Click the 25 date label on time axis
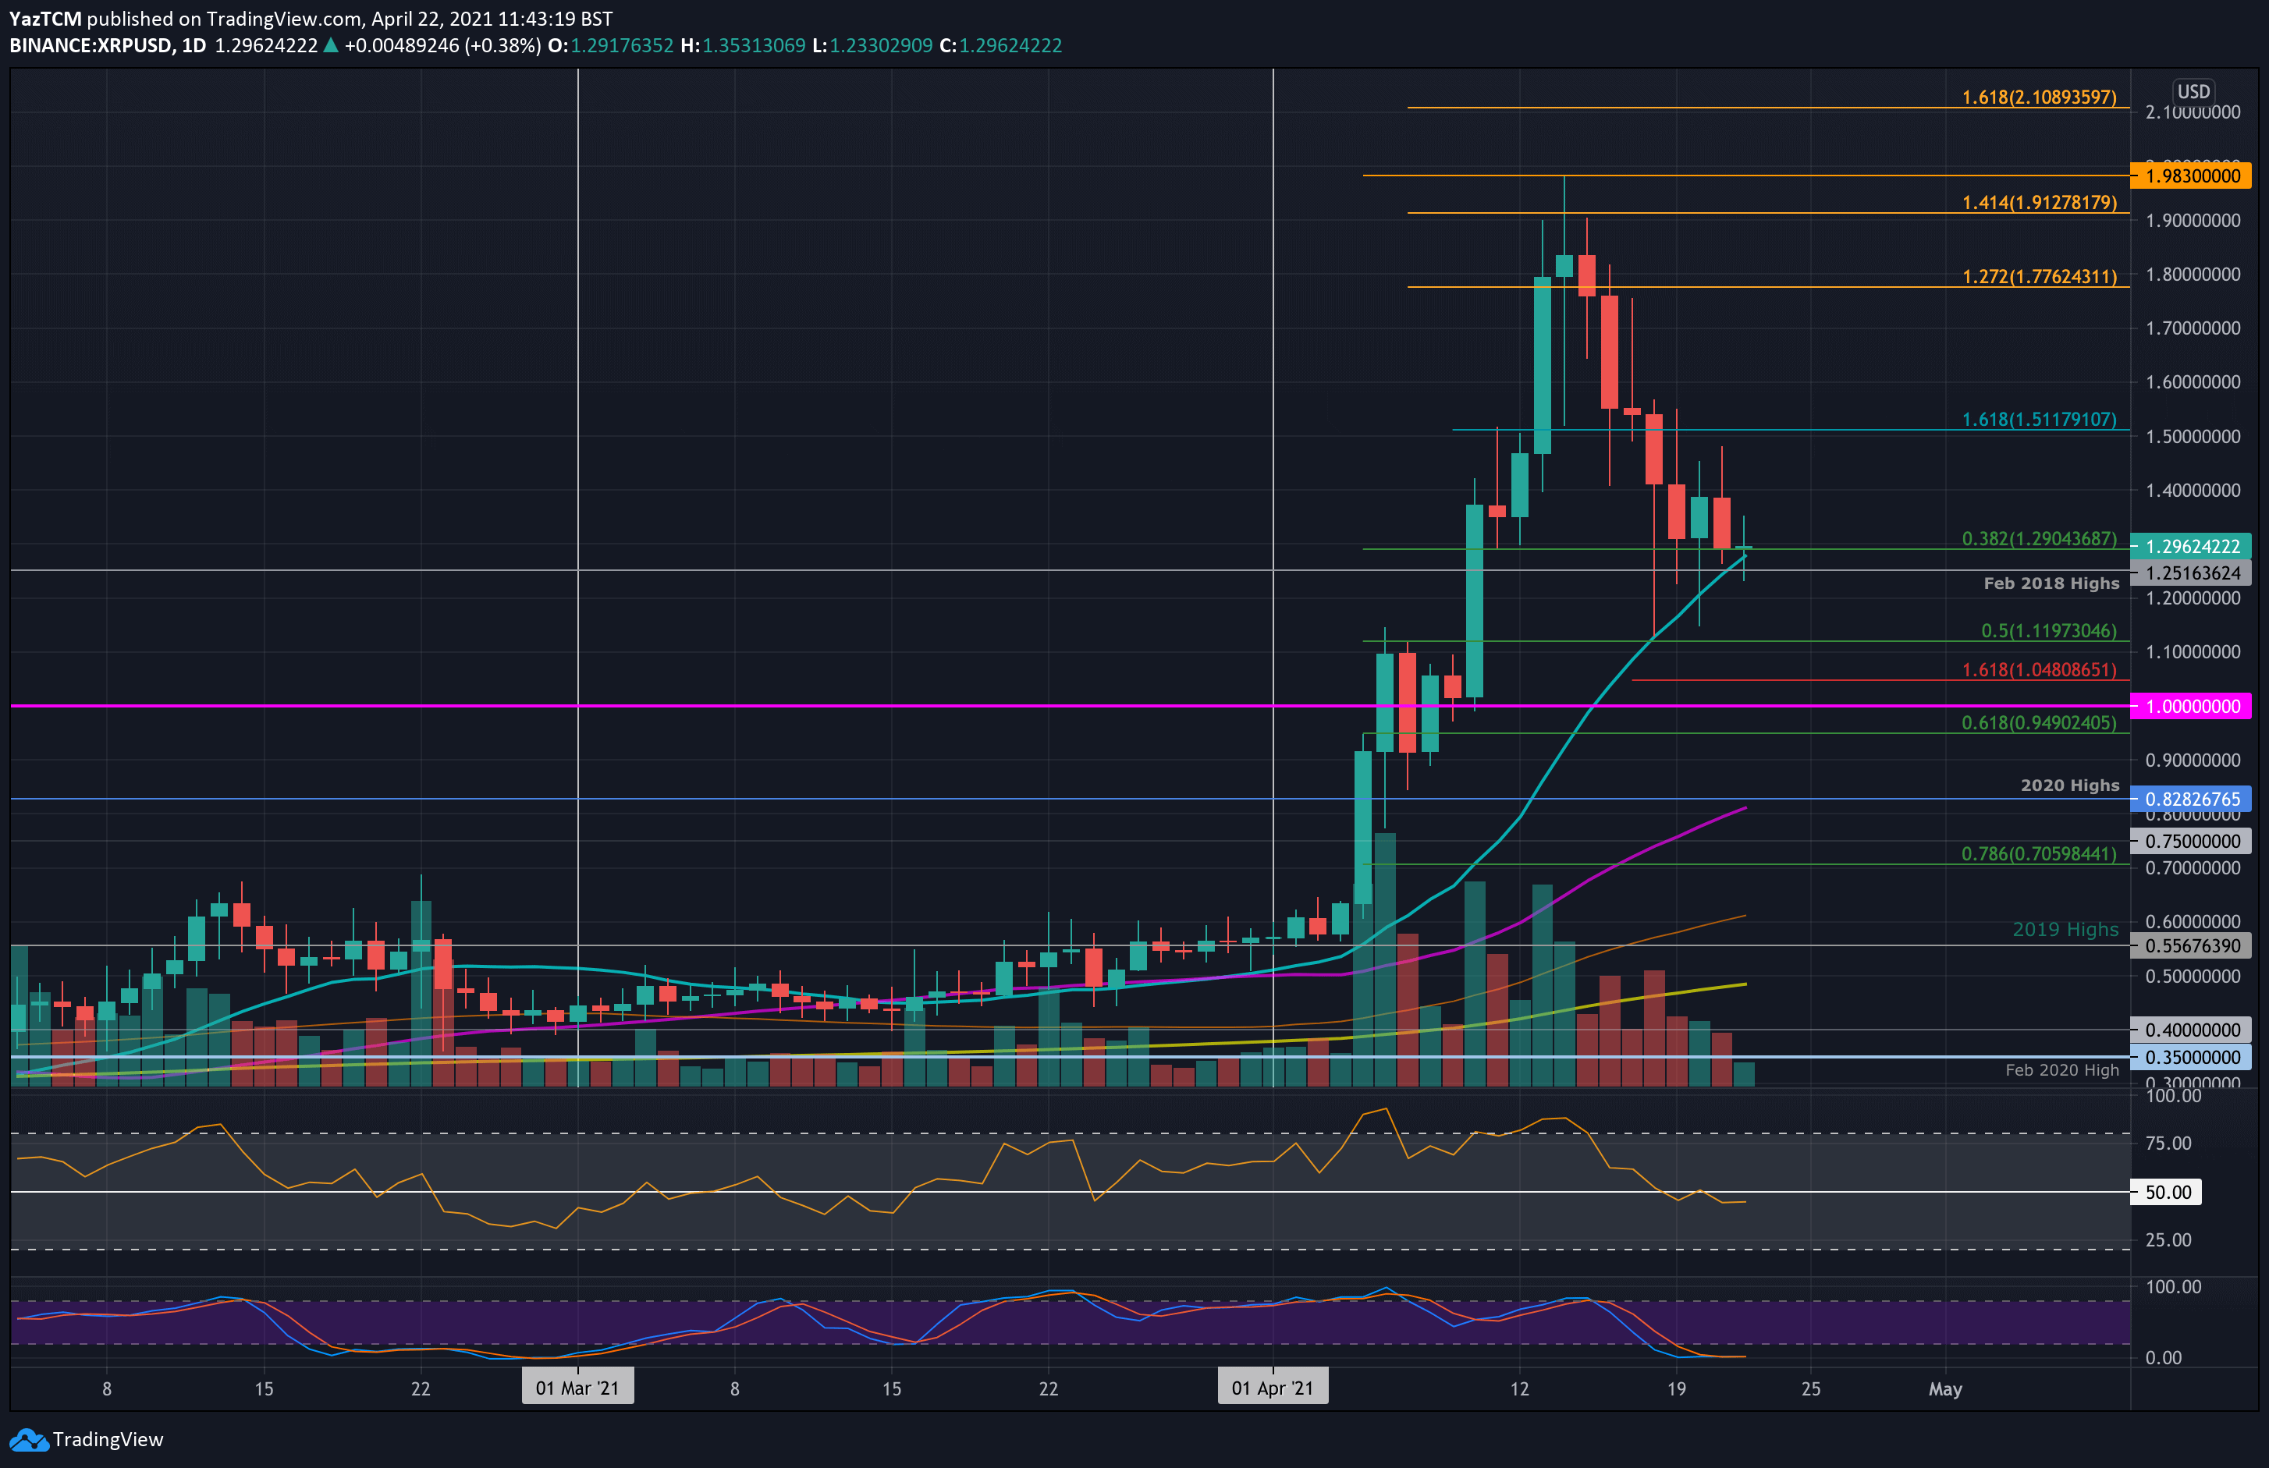2269x1468 pixels. point(1810,1389)
